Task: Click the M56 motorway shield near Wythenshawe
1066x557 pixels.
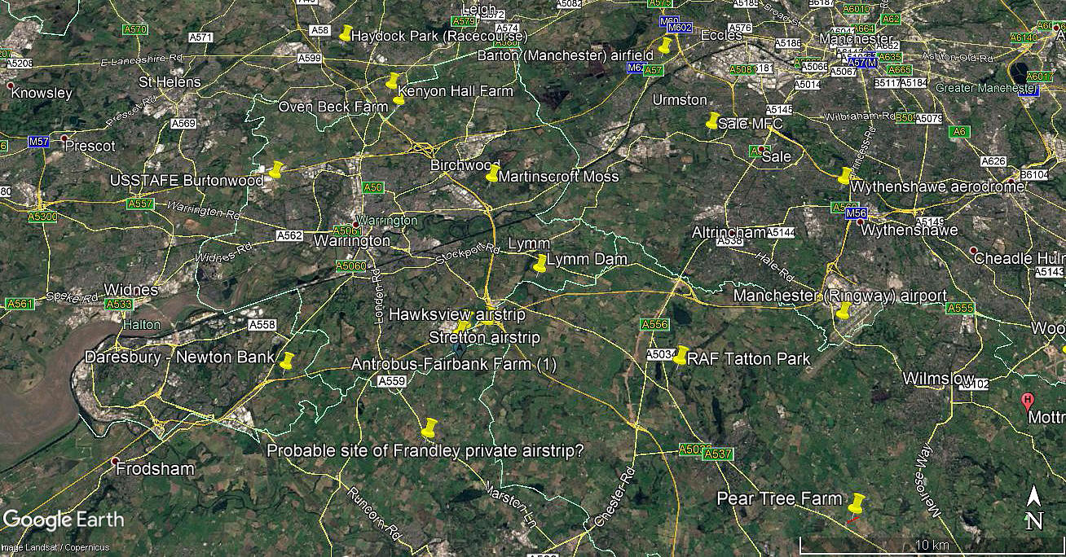Action: (856, 213)
